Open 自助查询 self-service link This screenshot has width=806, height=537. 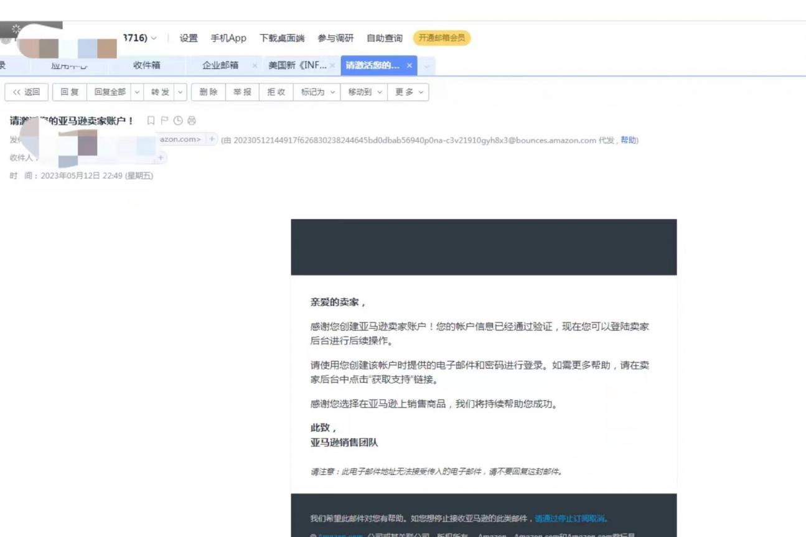[x=385, y=39]
